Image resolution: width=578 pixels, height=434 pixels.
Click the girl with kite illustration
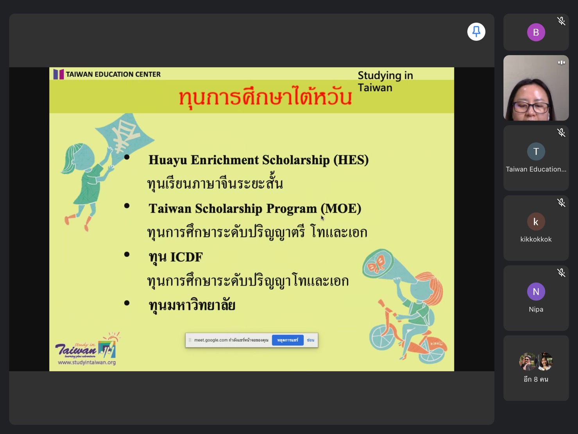[107, 172]
